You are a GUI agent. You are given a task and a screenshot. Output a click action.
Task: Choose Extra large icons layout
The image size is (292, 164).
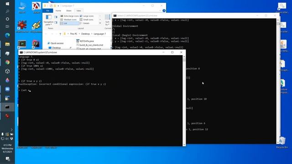(69, 16)
